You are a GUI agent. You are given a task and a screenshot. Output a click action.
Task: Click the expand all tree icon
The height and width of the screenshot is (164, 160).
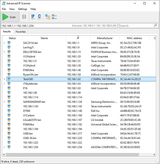tap(47, 17)
